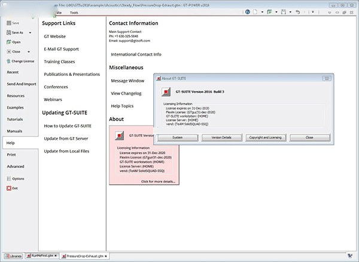Click the GT-SUITE logo in the About dialog
359x262 pixels.
166,92
